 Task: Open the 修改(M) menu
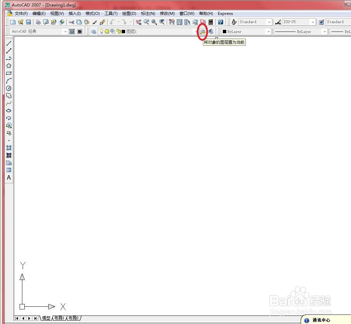click(167, 14)
